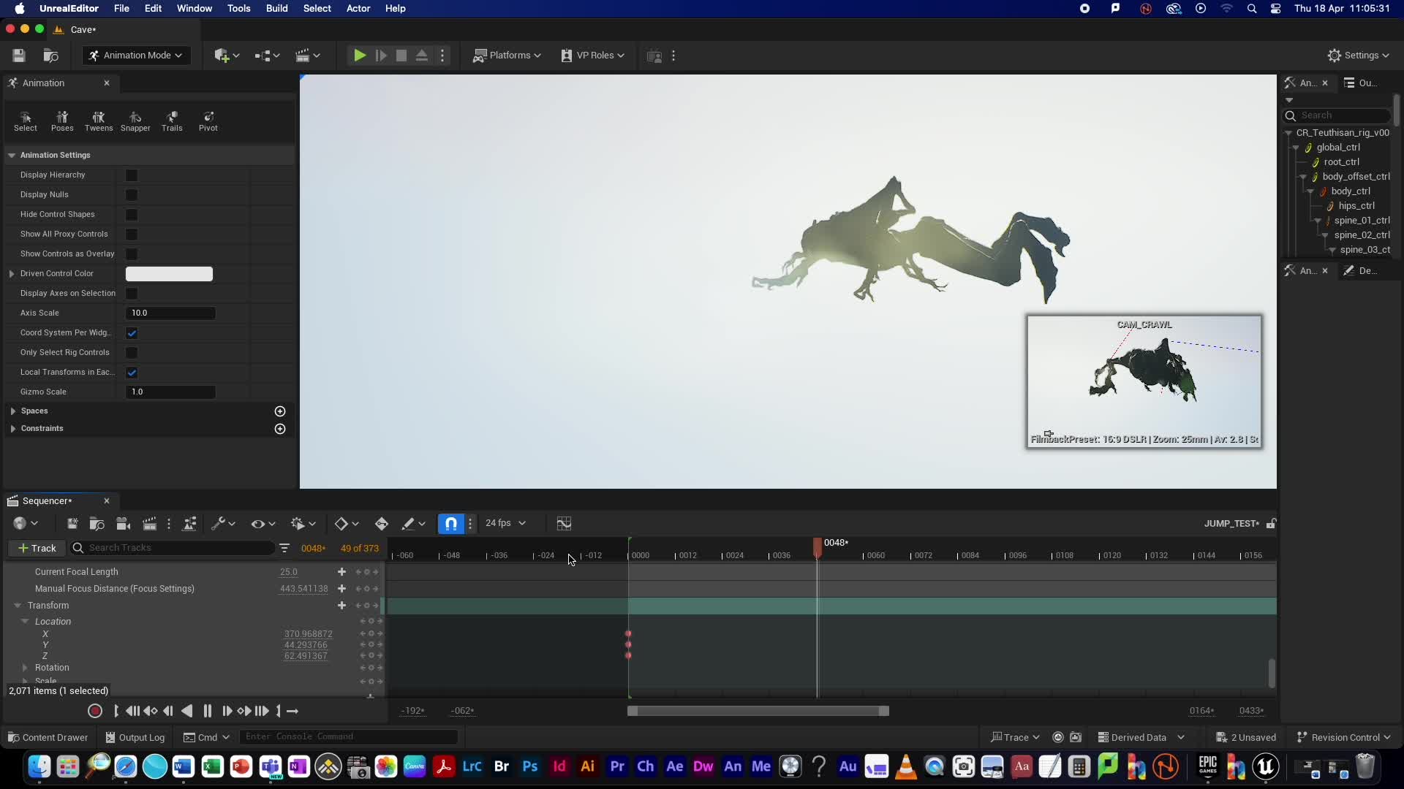Open the 24 fps frame rate dropdown
Viewport: 1404px width, 789px height.
click(505, 523)
